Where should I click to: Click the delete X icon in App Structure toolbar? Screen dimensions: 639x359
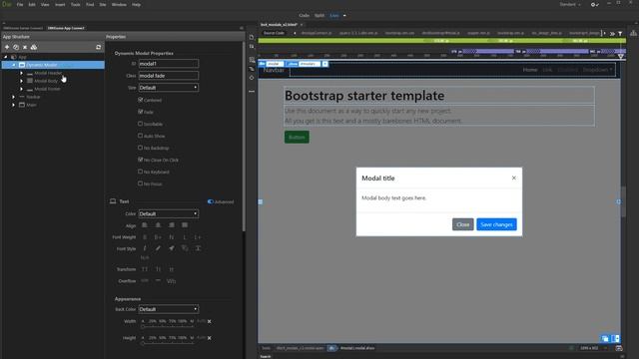pyautogui.click(x=25, y=47)
